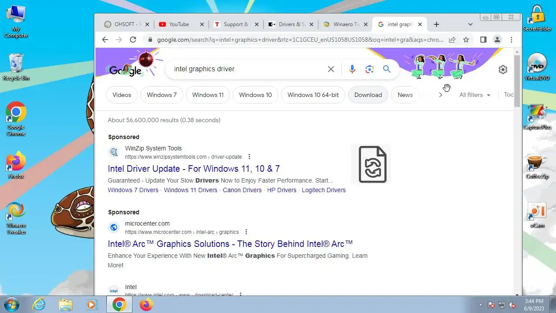The width and height of the screenshot is (556, 313).
Task: Open My Computer desktop icon
Action: 16,21
